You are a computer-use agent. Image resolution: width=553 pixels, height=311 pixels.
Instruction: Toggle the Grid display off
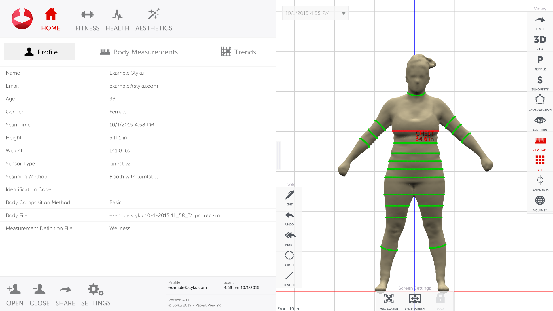tap(540, 163)
